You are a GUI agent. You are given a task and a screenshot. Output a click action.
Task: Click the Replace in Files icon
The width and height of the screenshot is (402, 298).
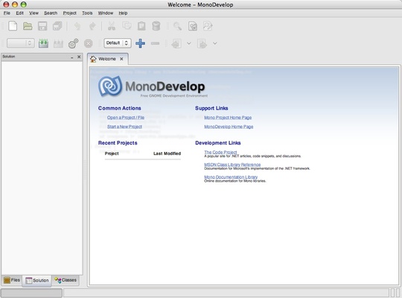coord(208,26)
